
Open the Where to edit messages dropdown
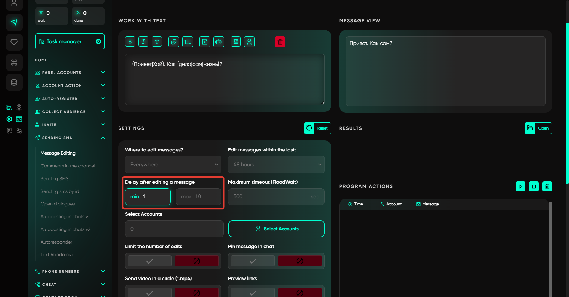point(173,165)
